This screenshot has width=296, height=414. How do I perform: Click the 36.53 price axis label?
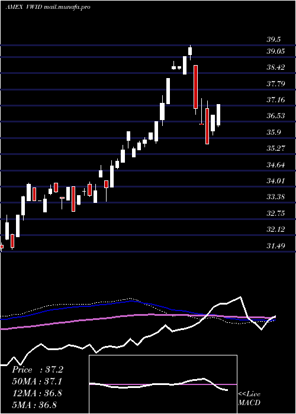point(275,116)
